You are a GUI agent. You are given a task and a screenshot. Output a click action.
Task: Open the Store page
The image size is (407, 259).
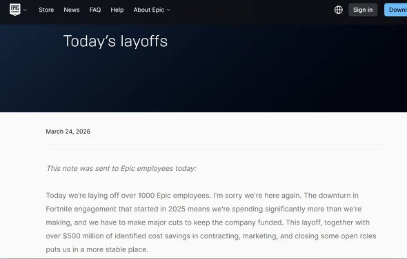click(x=46, y=10)
